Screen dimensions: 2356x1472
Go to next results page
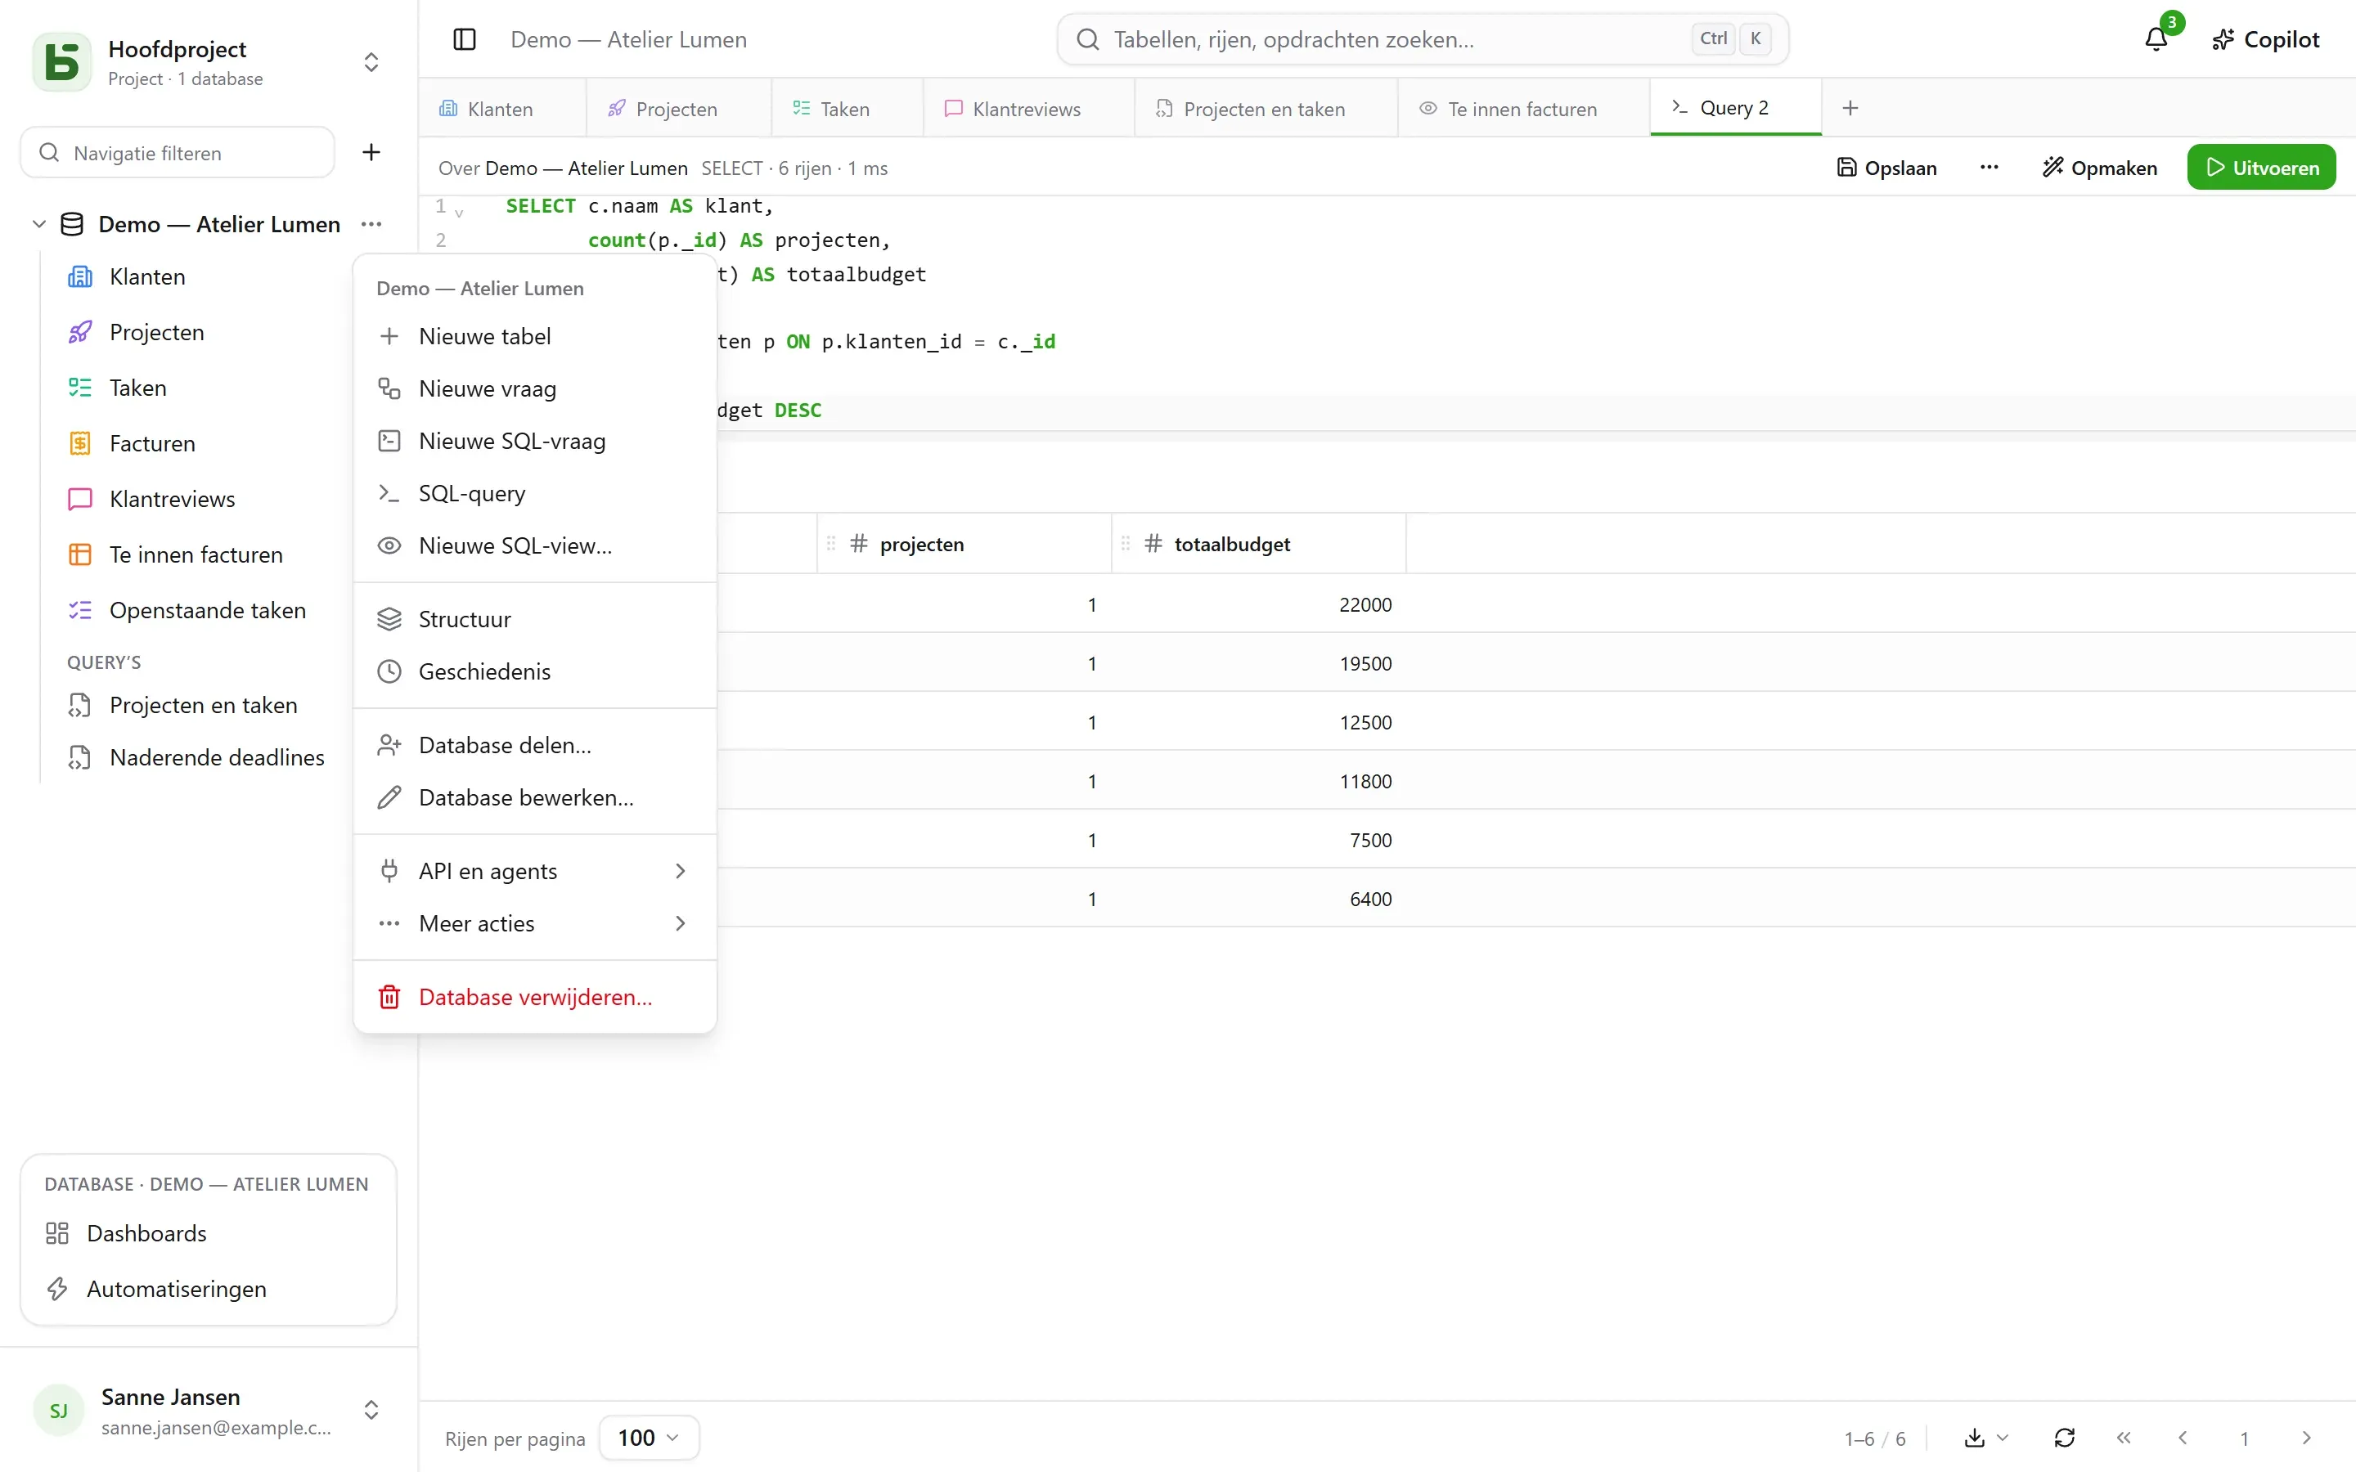click(x=2306, y=1438)
